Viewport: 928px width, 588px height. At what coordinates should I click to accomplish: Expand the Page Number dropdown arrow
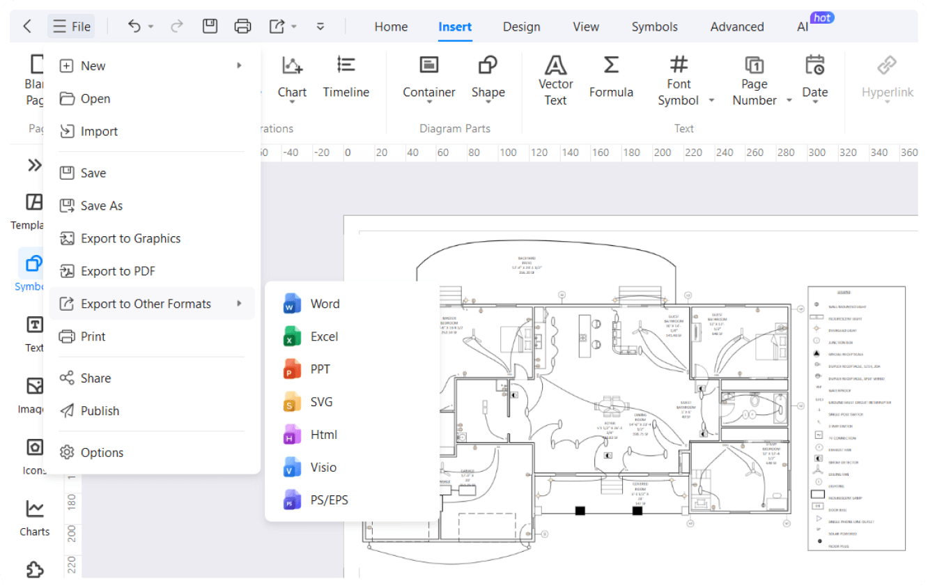[x=789, y=100]
